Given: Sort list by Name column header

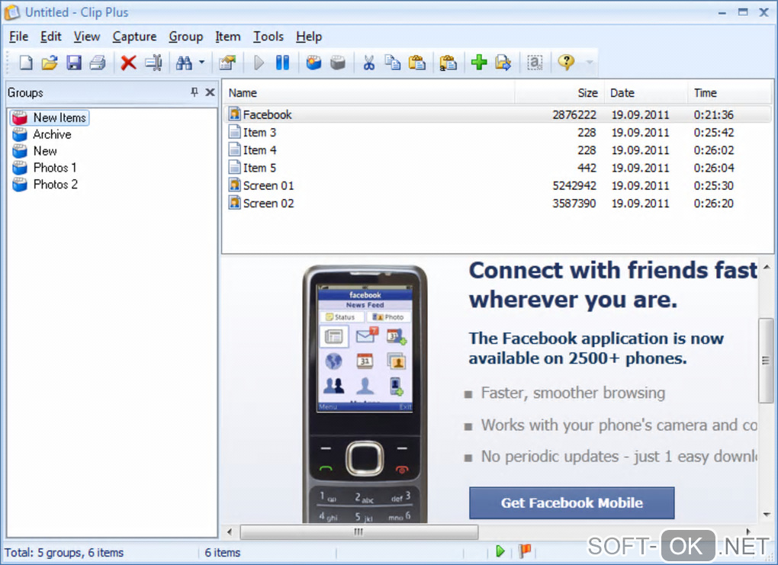Looking at the screenshot, I should 368,93.
